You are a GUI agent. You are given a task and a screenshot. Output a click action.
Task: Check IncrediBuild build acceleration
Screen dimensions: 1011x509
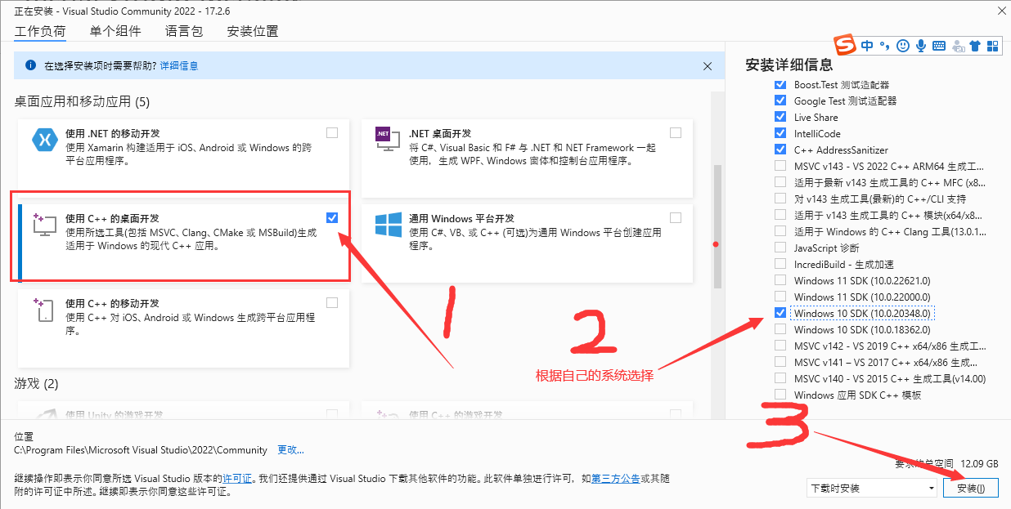coord(780,265)
